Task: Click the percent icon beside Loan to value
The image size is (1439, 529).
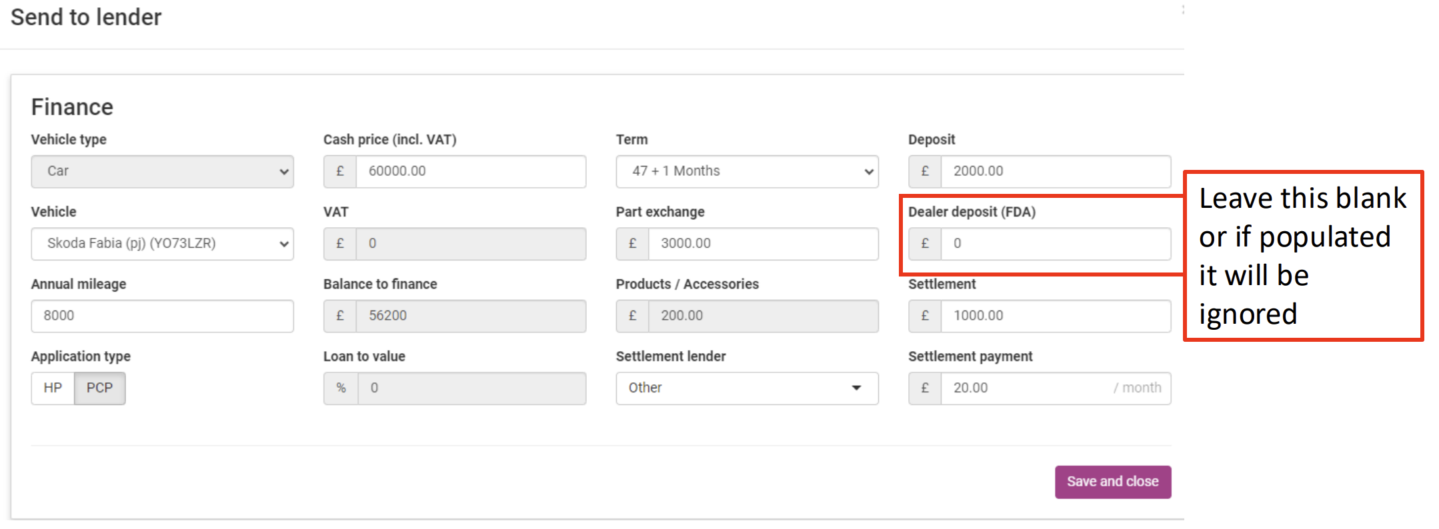Action: coord(341,388)
